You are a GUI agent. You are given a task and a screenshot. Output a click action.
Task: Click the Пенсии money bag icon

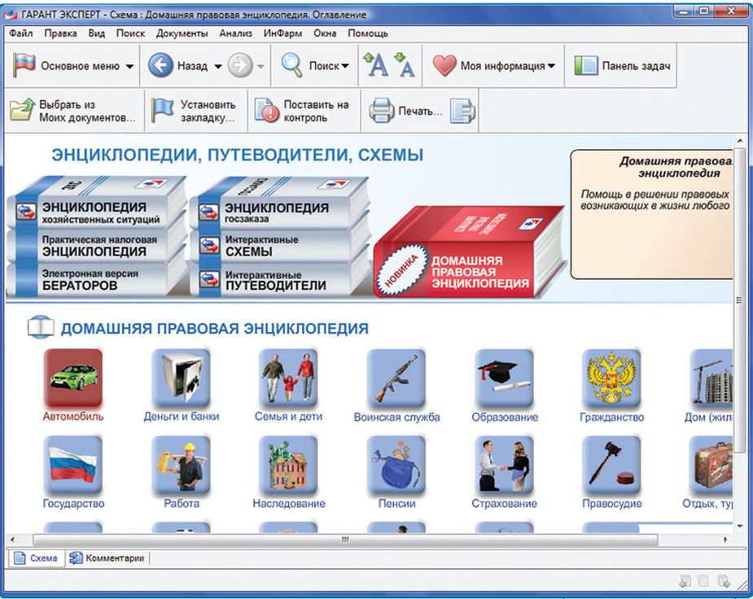tap(396, 465)
